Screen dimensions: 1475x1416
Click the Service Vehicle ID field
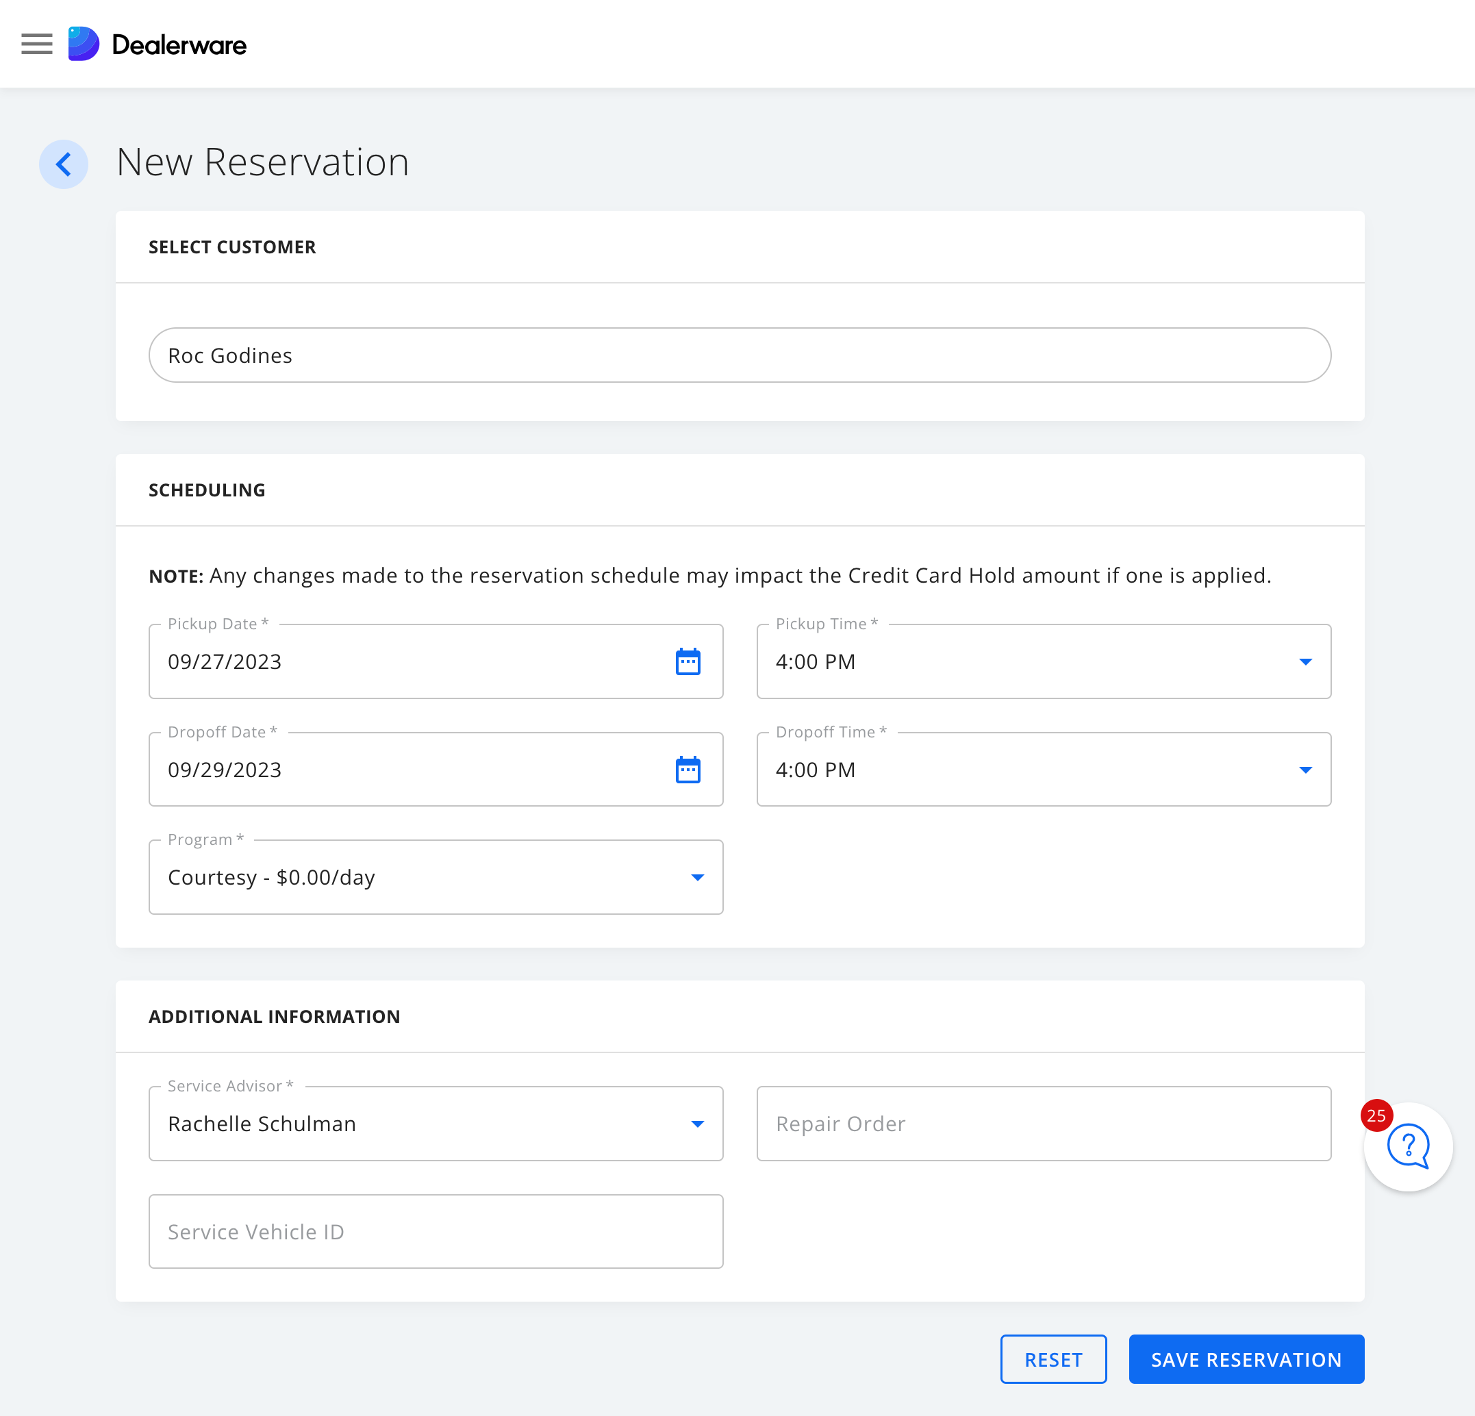[x=436, y=1232]
